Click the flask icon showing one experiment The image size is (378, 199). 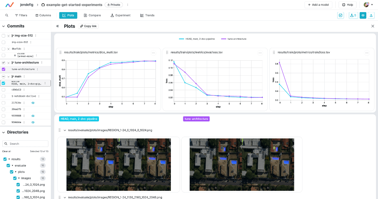coord(353,15)
